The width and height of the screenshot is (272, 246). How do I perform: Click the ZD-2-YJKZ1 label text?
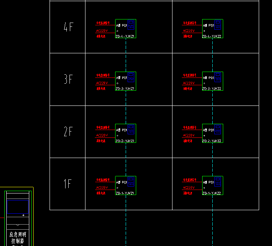click(125, 141)
